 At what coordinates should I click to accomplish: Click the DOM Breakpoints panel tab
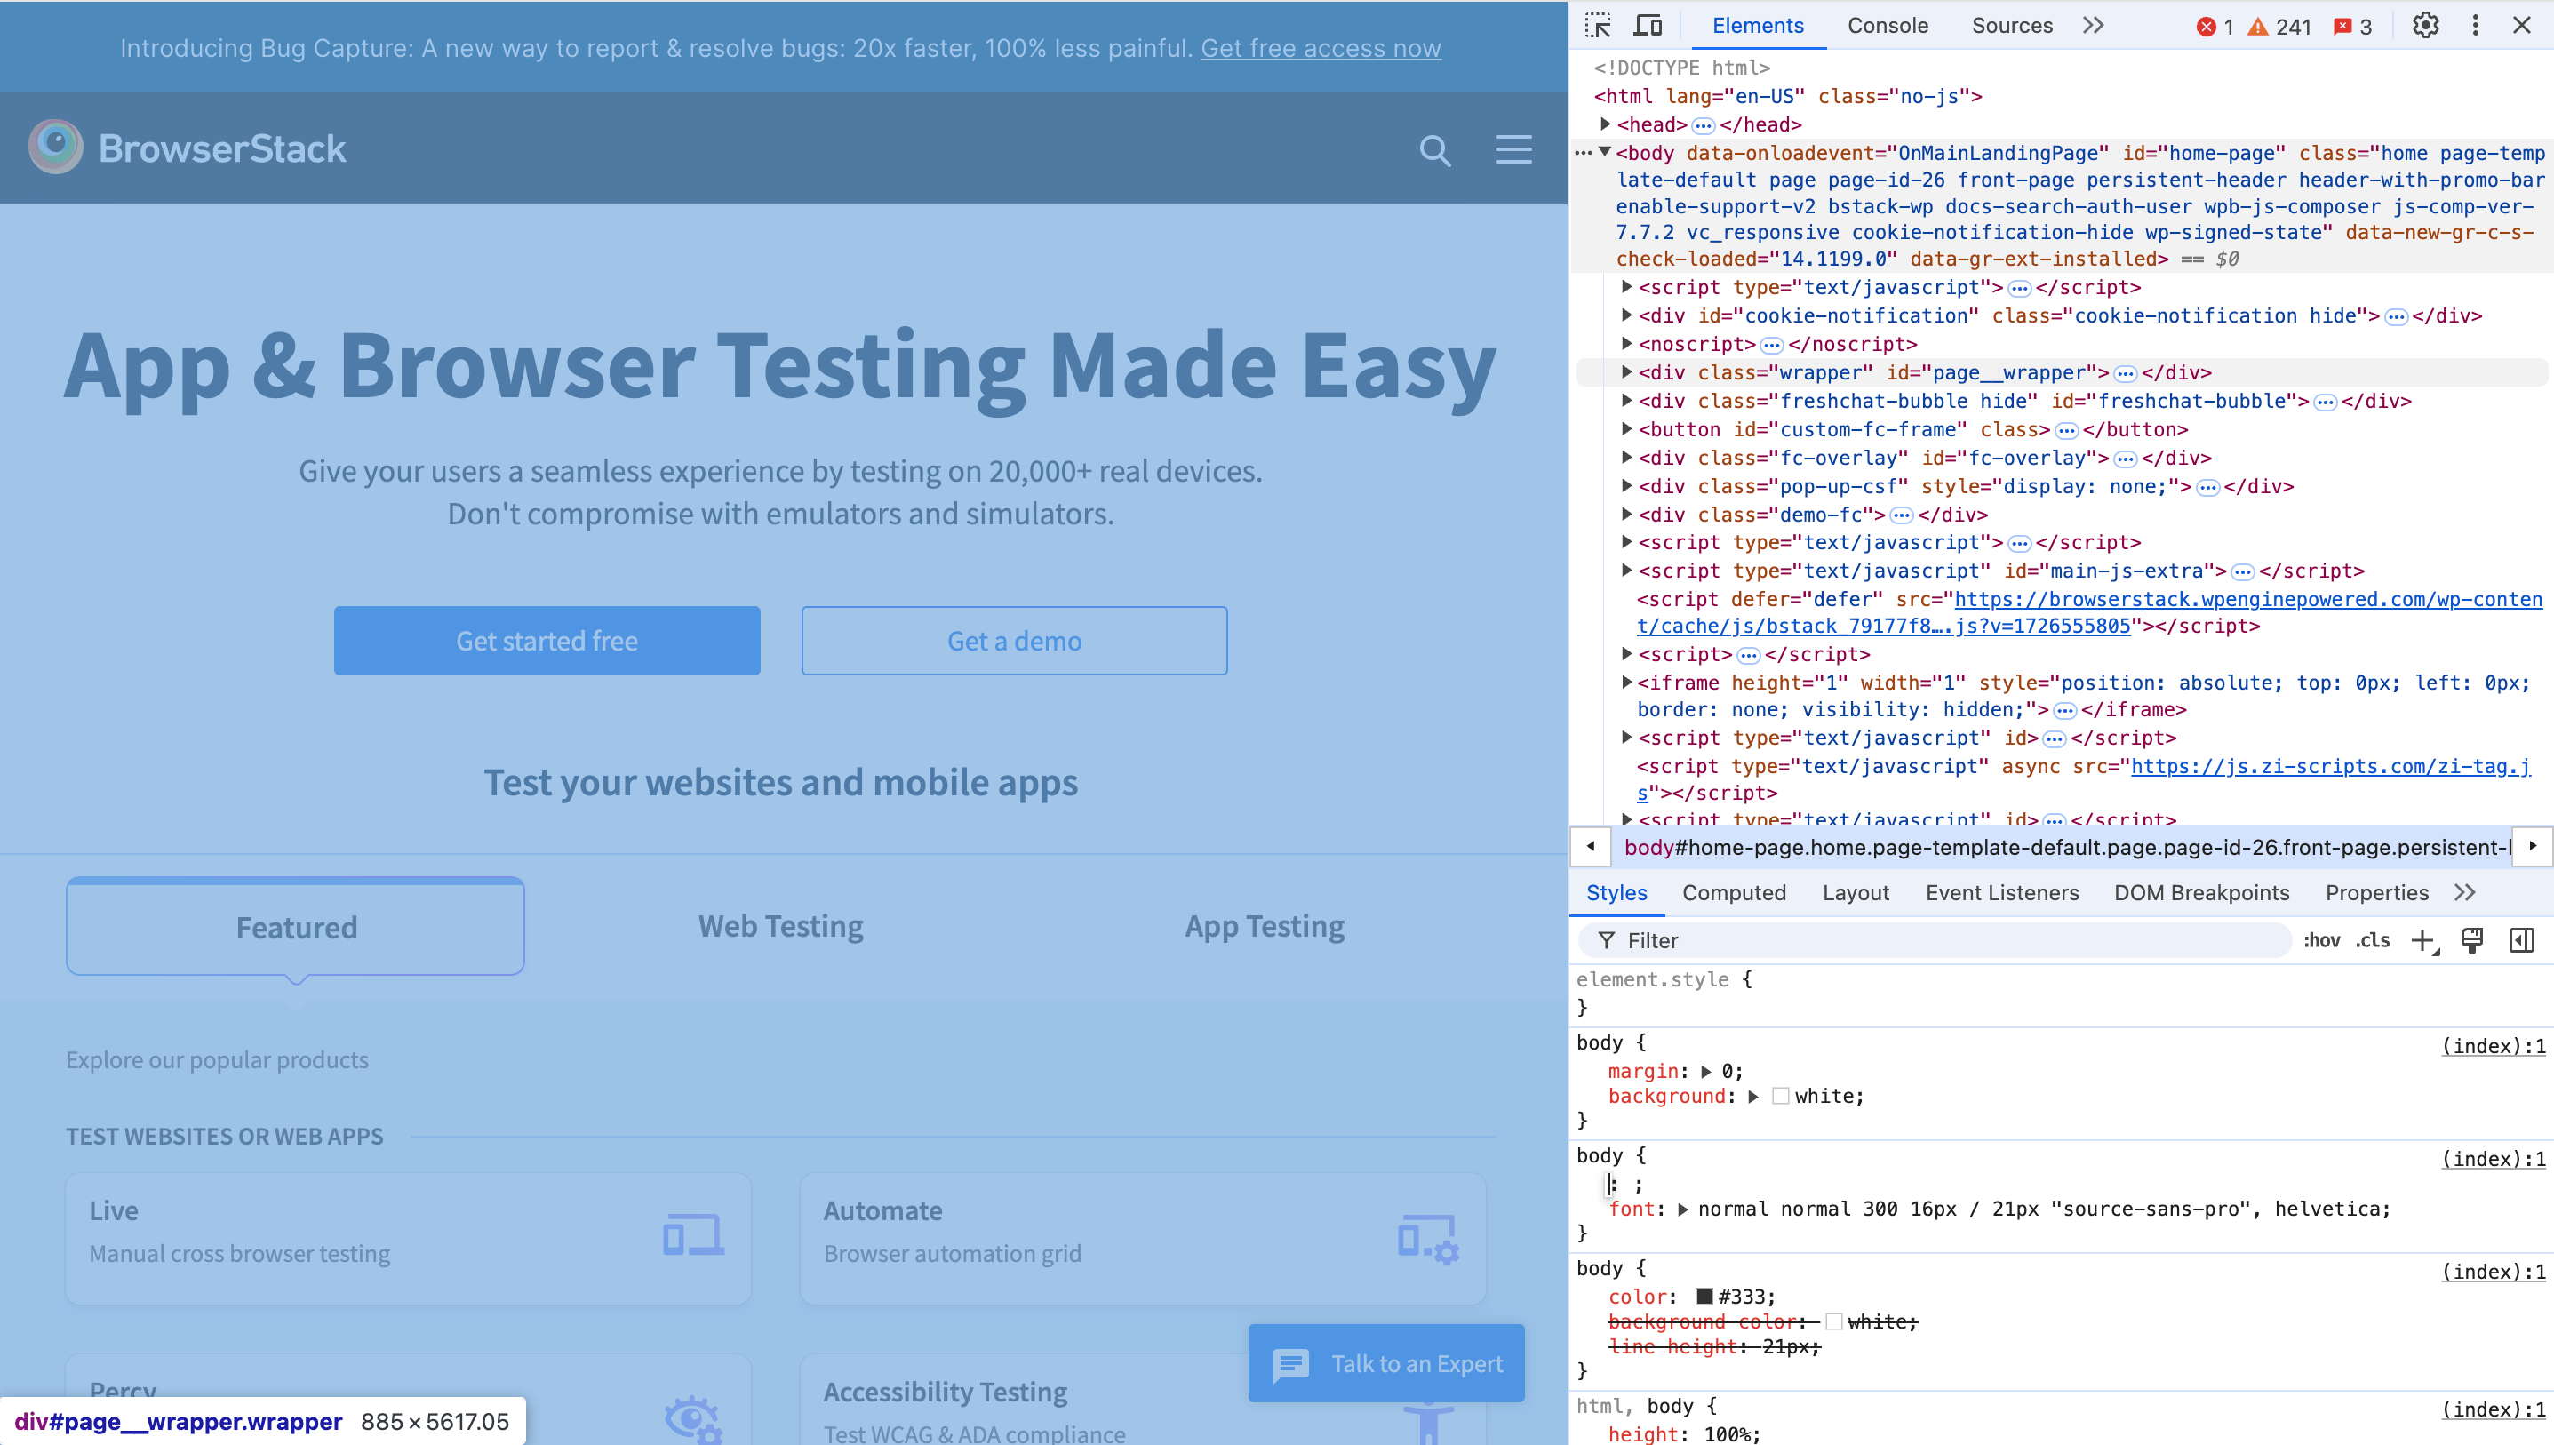coord(2198,892)
